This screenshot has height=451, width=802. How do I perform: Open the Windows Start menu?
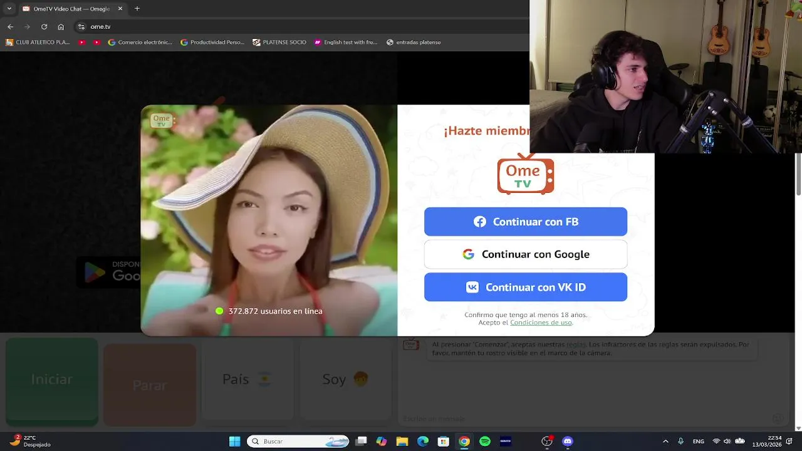point(234,442)
